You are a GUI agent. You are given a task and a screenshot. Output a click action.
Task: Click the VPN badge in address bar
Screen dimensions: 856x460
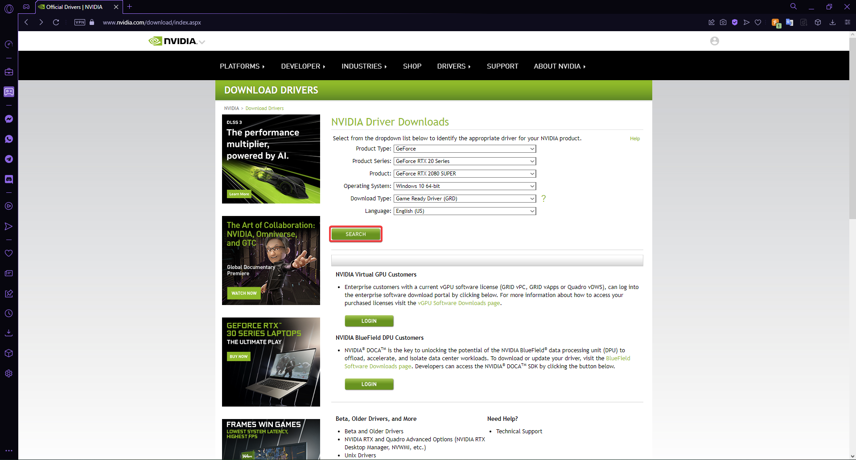coord(80,22)
